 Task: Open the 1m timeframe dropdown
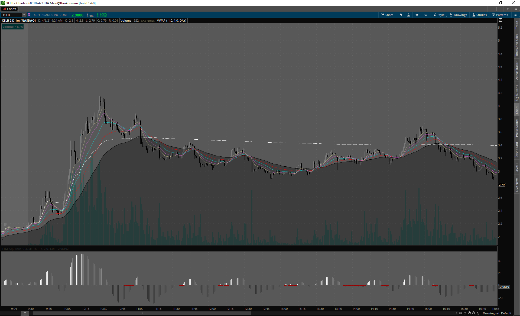[x=426, y=15]
